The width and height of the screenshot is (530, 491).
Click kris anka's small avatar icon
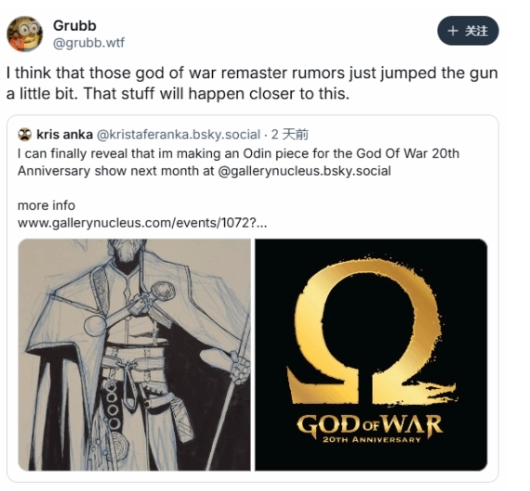[x=25, y=135]
